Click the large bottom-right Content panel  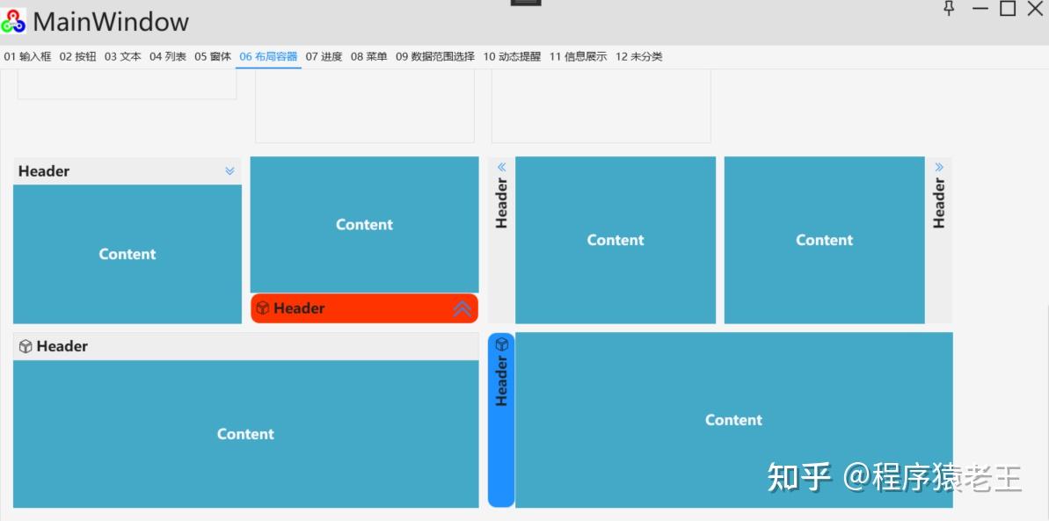[x=734, y=420]
